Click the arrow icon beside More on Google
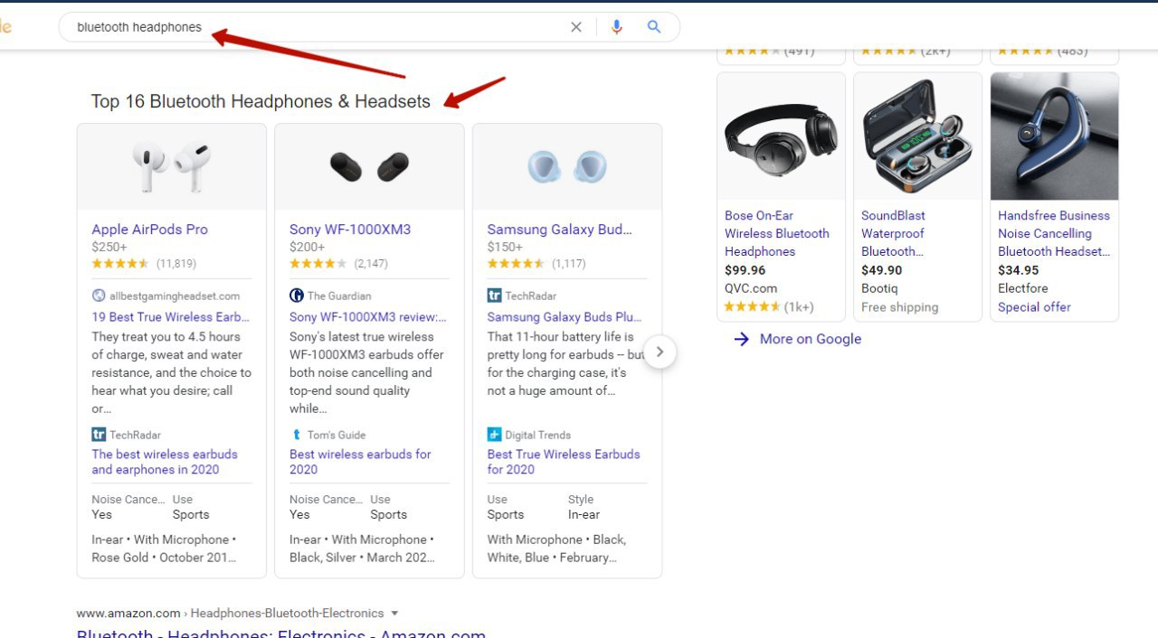 tap(742, 339)
